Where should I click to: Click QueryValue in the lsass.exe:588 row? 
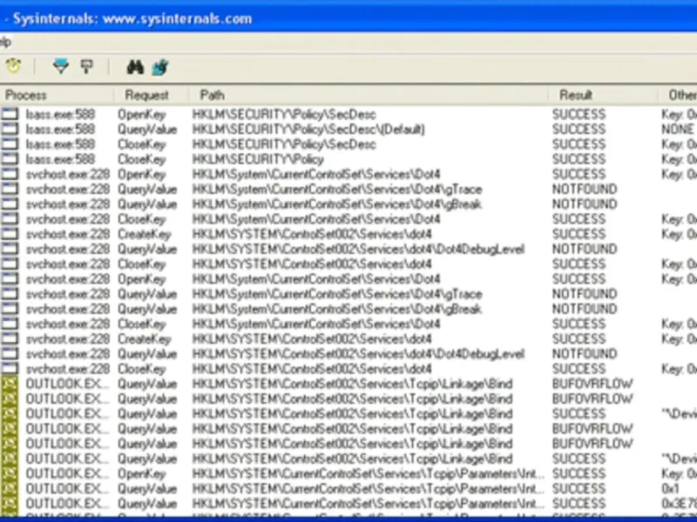pyautogui.click(x=147, y=130)
